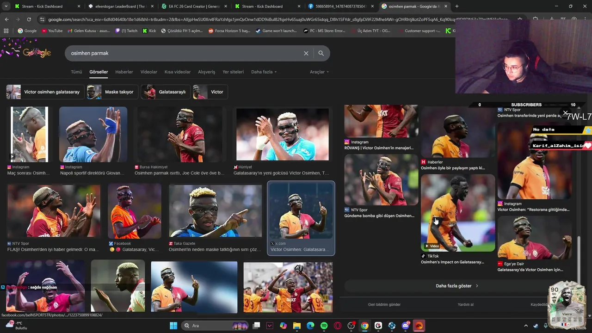
Task: Open the Twitch bookmark
Action: (x=126, y=31)
